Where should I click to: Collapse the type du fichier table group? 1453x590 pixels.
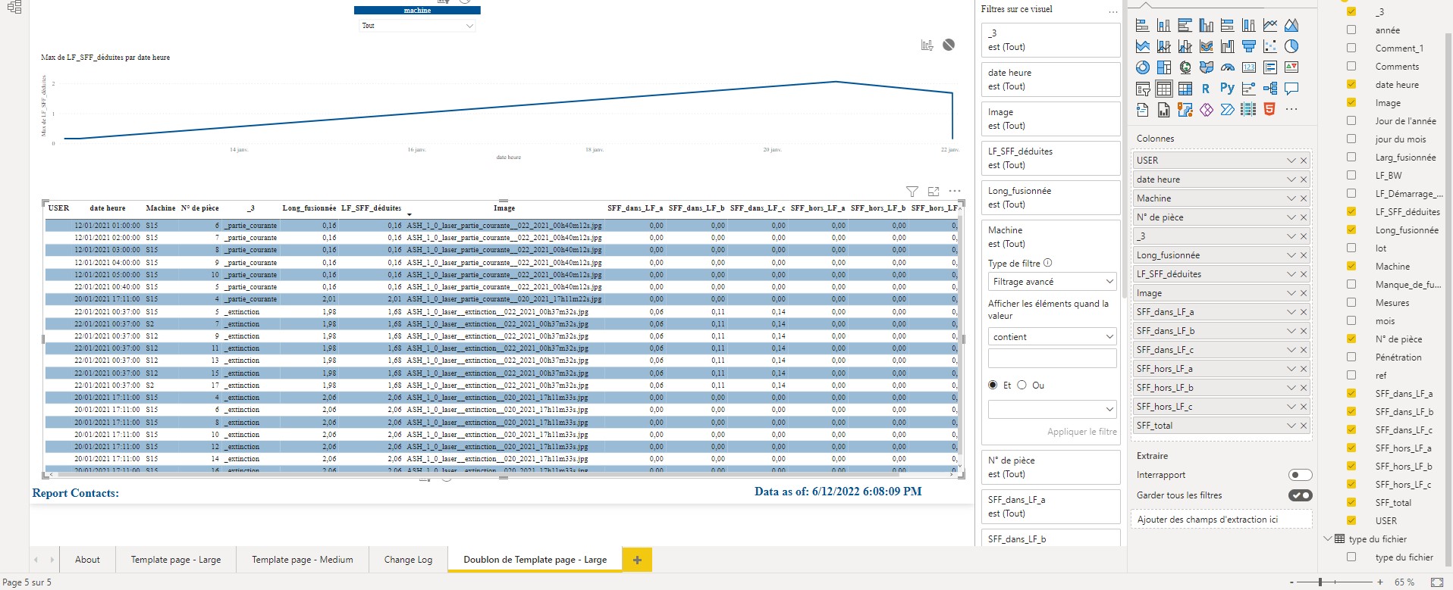tap(1328, 538)
